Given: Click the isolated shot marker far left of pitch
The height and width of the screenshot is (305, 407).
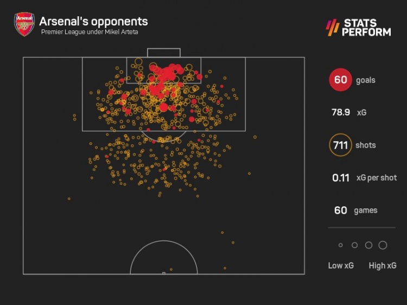Looking at the screenshot, I should (x=69, y=199).
